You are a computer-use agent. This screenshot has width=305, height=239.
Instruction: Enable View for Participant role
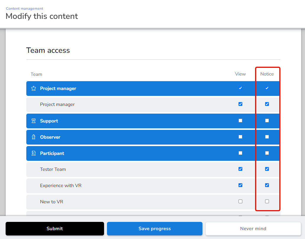(x=240, y=153)
